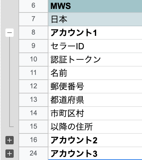The width and height of the screenshot is (142, 160).
Task: Select the アカウント1 cell
Action: (x=95, y=33)
